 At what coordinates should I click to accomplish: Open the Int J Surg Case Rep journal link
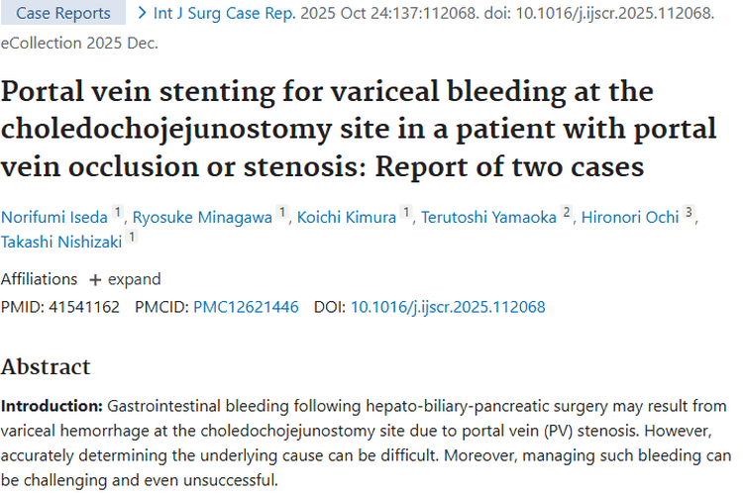pyautogui.click(x=221, y=13)
